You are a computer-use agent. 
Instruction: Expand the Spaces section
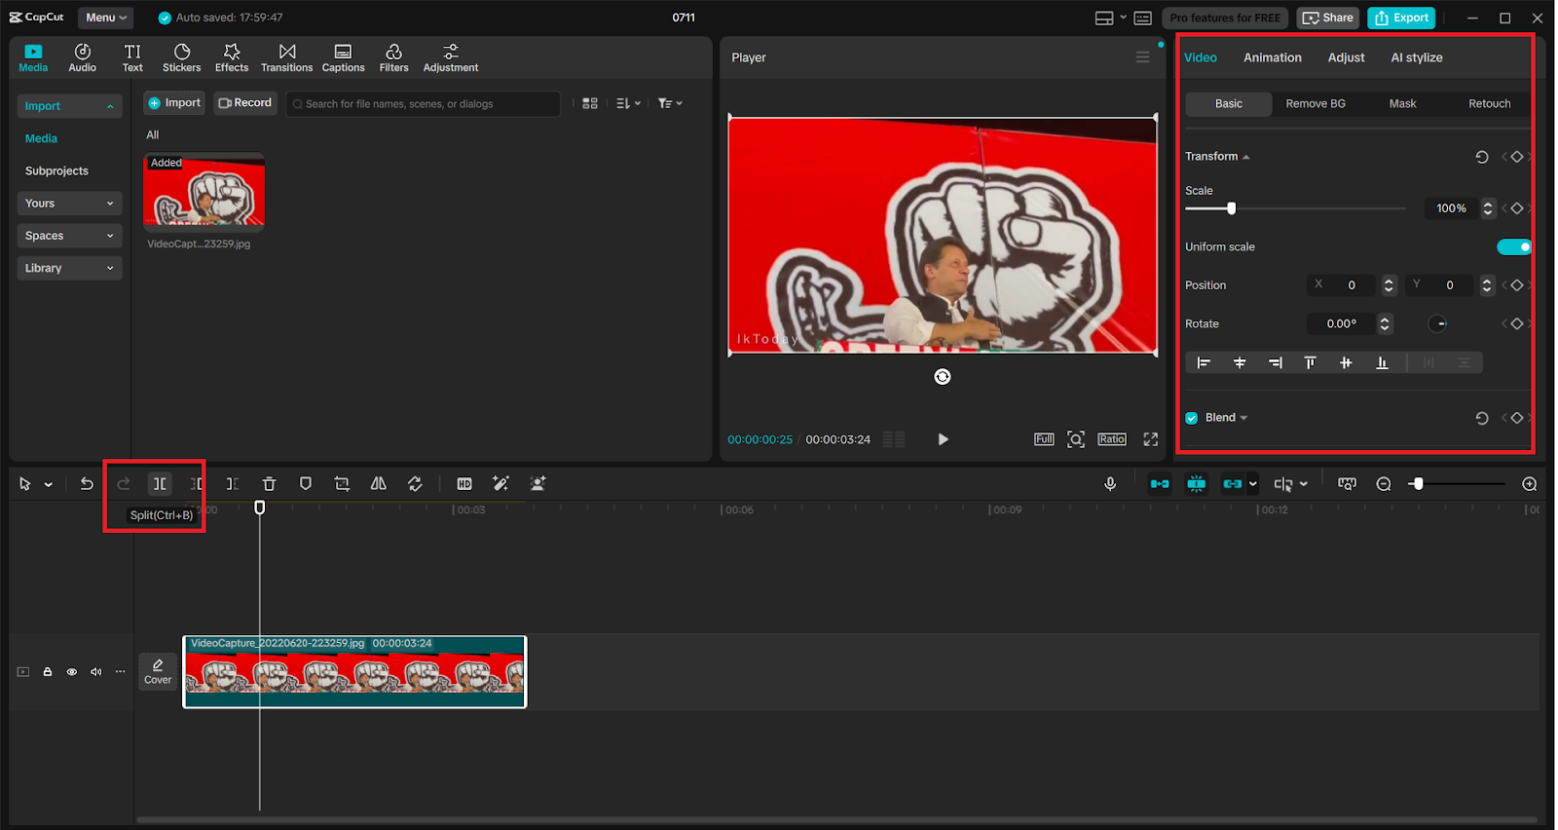(x=69, y=236)
